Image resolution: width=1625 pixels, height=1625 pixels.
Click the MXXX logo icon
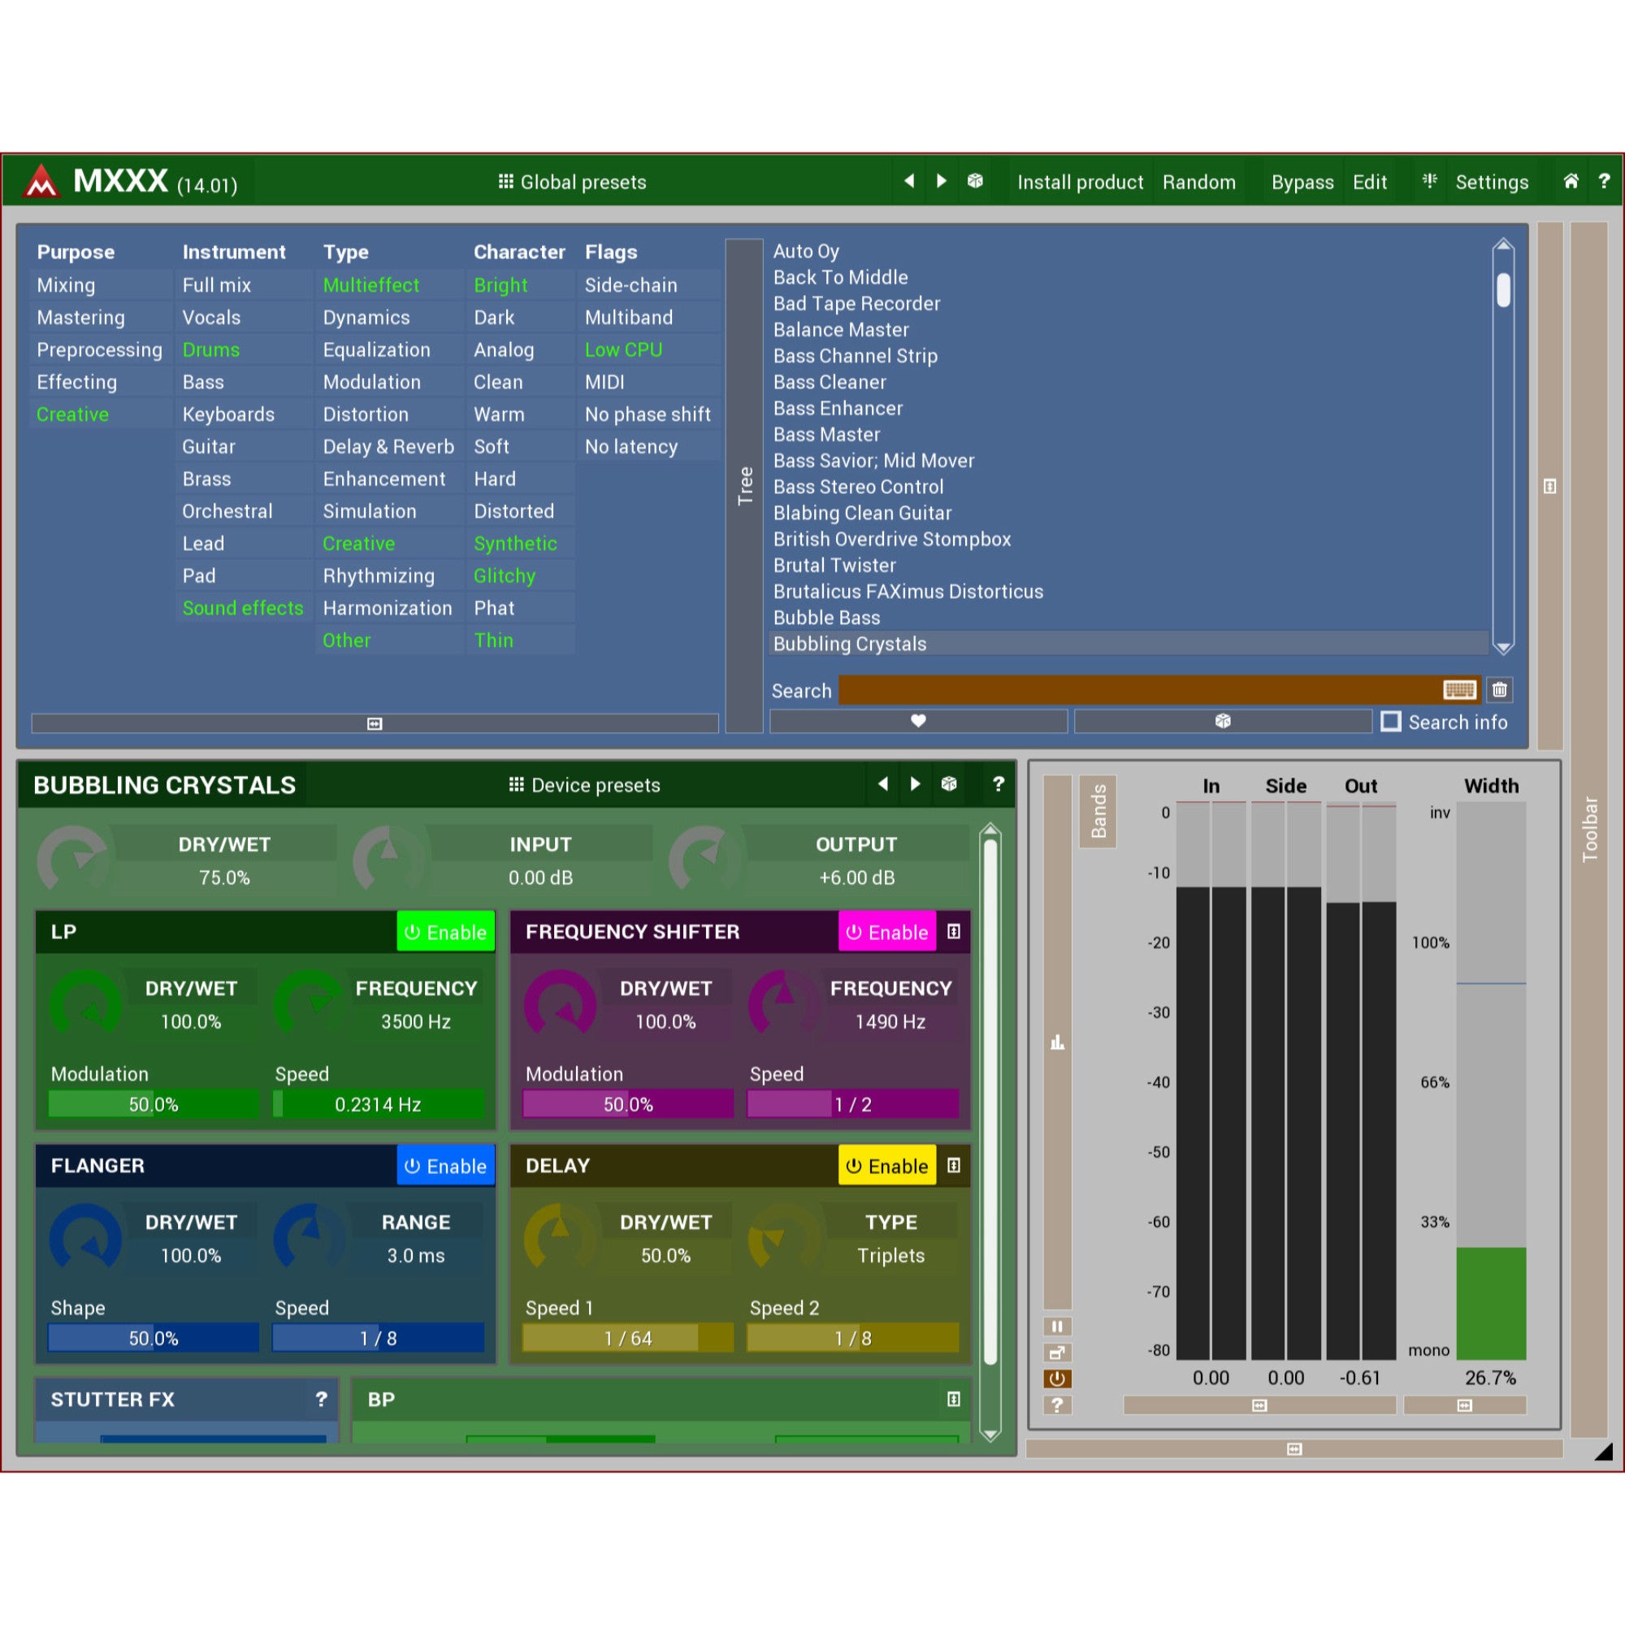[x=41, y=181]
